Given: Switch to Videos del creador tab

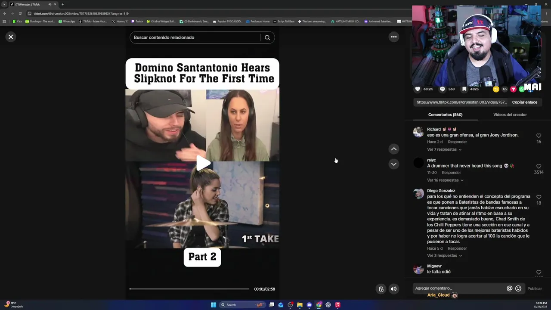Looking at the screenshot, I should 510,115.
